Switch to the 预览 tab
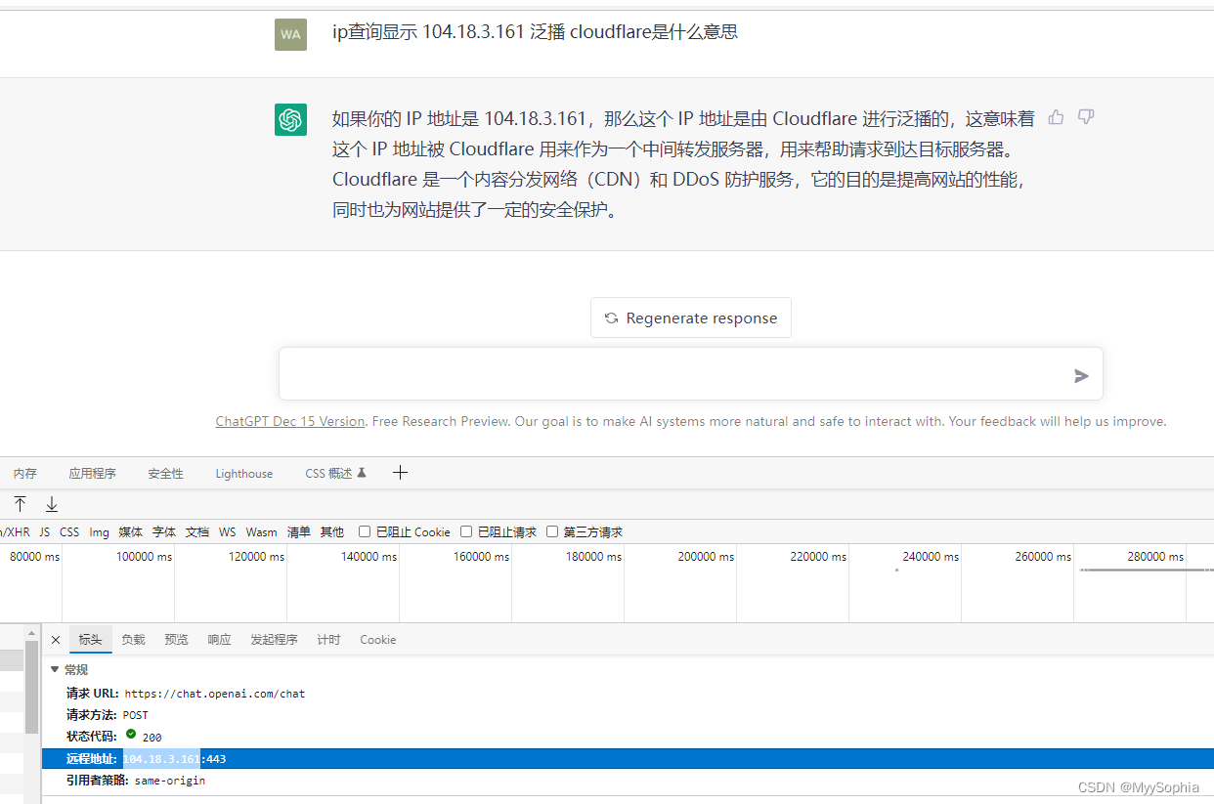The image size is (1214, 804). (176, 640)
